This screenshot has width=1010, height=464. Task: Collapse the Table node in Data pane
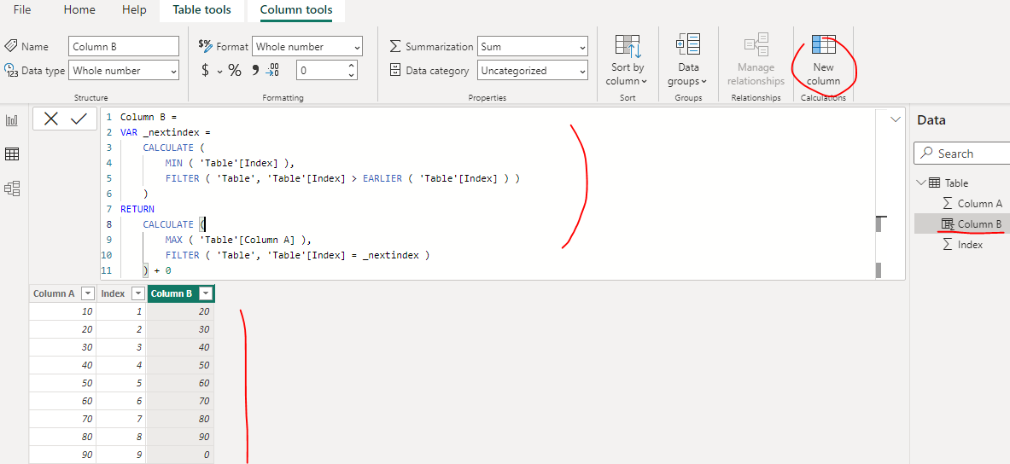pyautogui.click(x=920, y=183)
